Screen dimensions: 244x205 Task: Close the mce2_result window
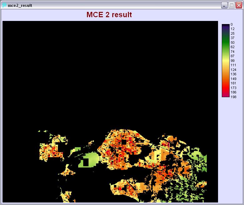click(238, 5)
